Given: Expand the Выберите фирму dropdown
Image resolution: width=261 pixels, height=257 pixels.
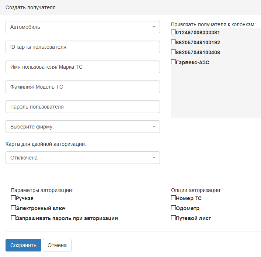Looking at the screenshot, I should tap(83, 127).
